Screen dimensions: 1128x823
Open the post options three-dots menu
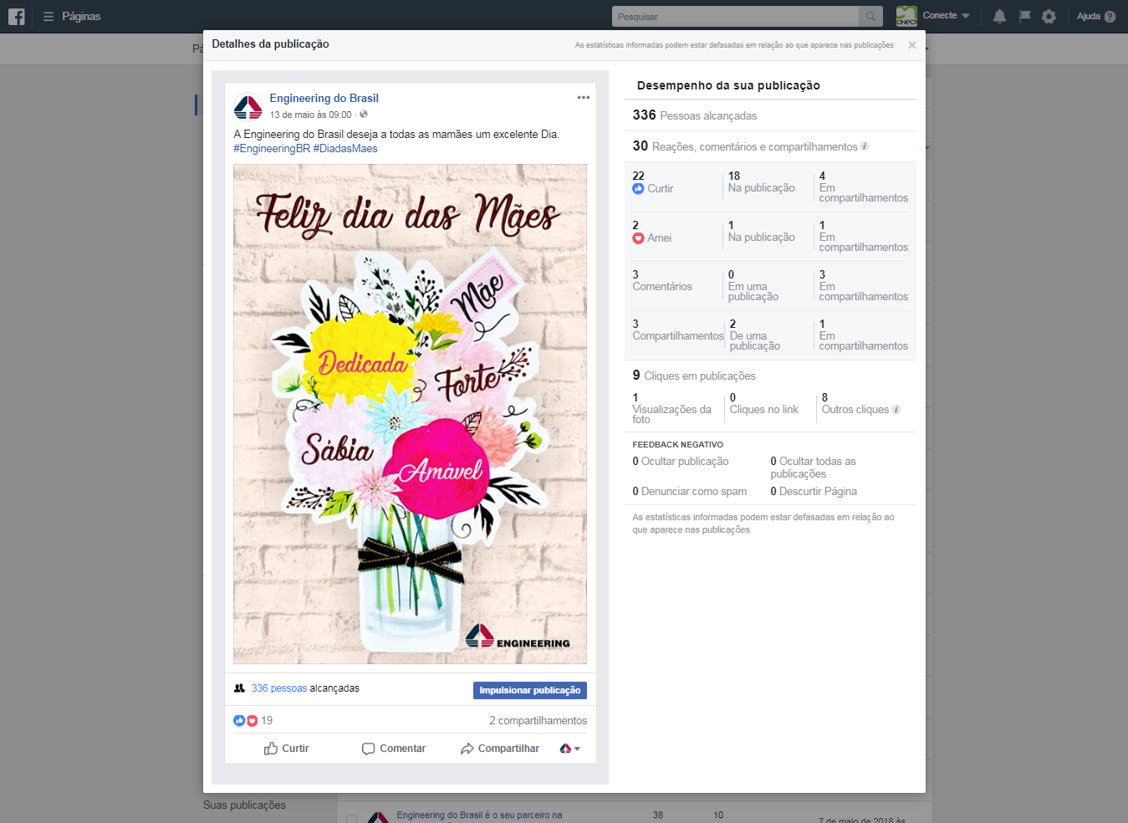pos(584,98)
